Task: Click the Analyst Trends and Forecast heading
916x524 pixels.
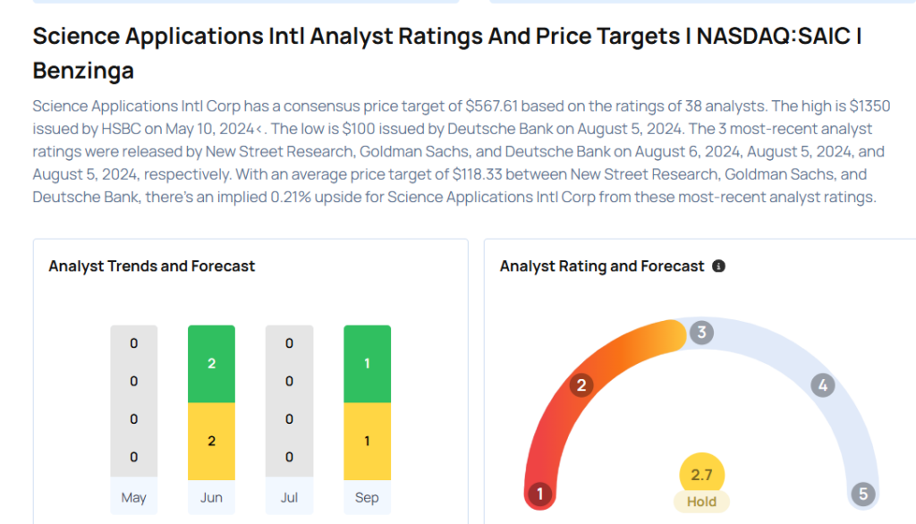Action: [152, 266]
